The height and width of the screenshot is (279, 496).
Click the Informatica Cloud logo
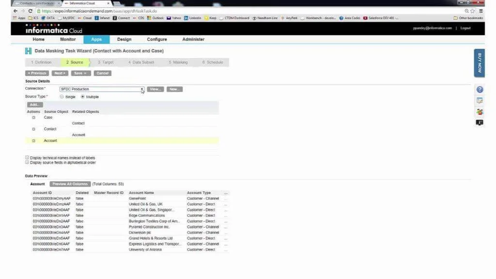(54, 29)
